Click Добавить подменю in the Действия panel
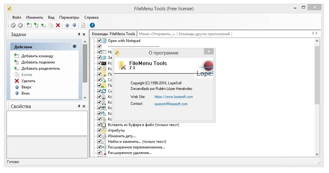Viewport: 329px width, 173px height. tap(38, 62)
